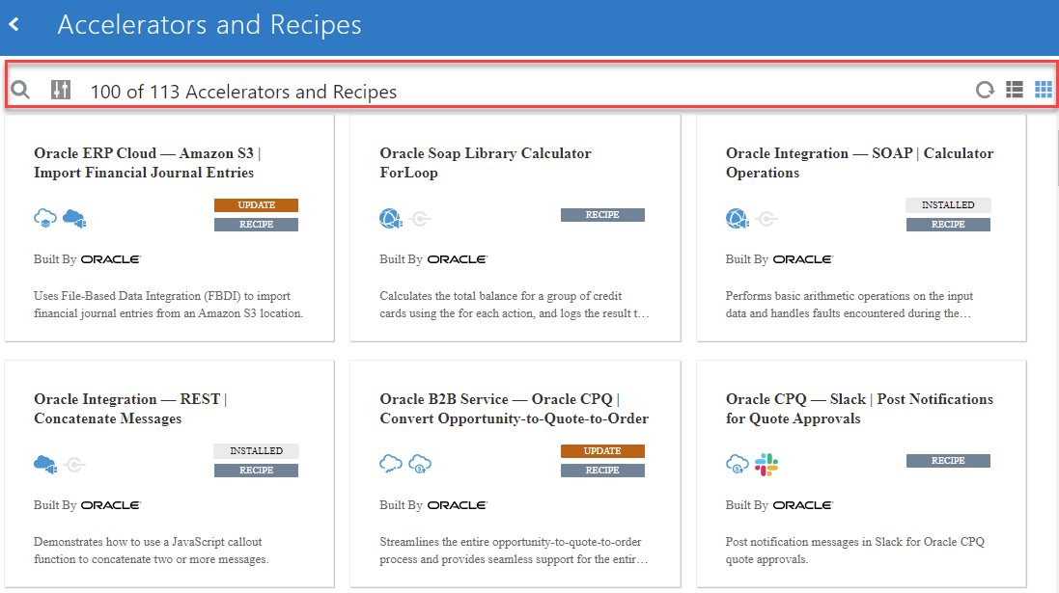
Task: Click the Amazon S3 cloud icon on the ERP Cloud card
Action: point(71,218)
